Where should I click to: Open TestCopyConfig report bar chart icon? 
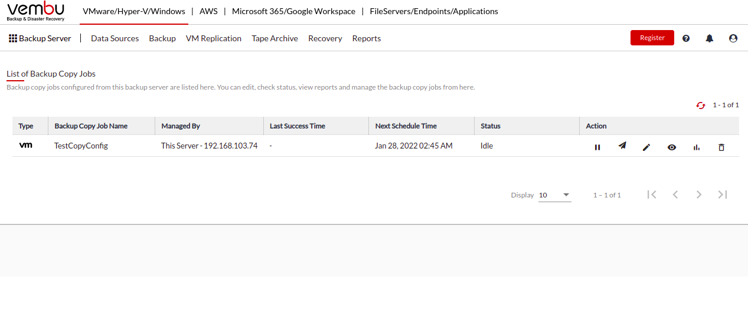point(697,147)
